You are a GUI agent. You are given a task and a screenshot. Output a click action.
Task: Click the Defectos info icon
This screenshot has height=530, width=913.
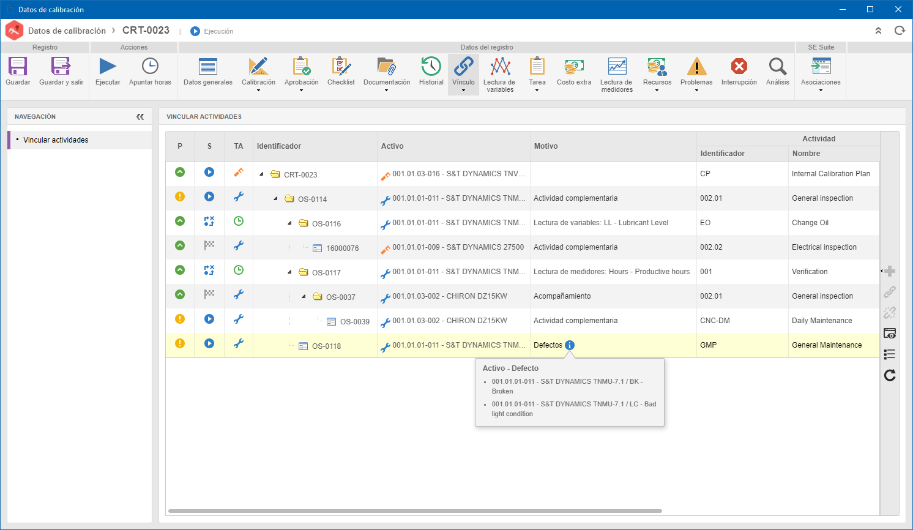(x=570, y=345)
